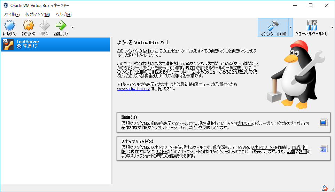Maximize the VirtualBox Manager window
This screenshot has width=335, height=192.
(x=311, y=5)
